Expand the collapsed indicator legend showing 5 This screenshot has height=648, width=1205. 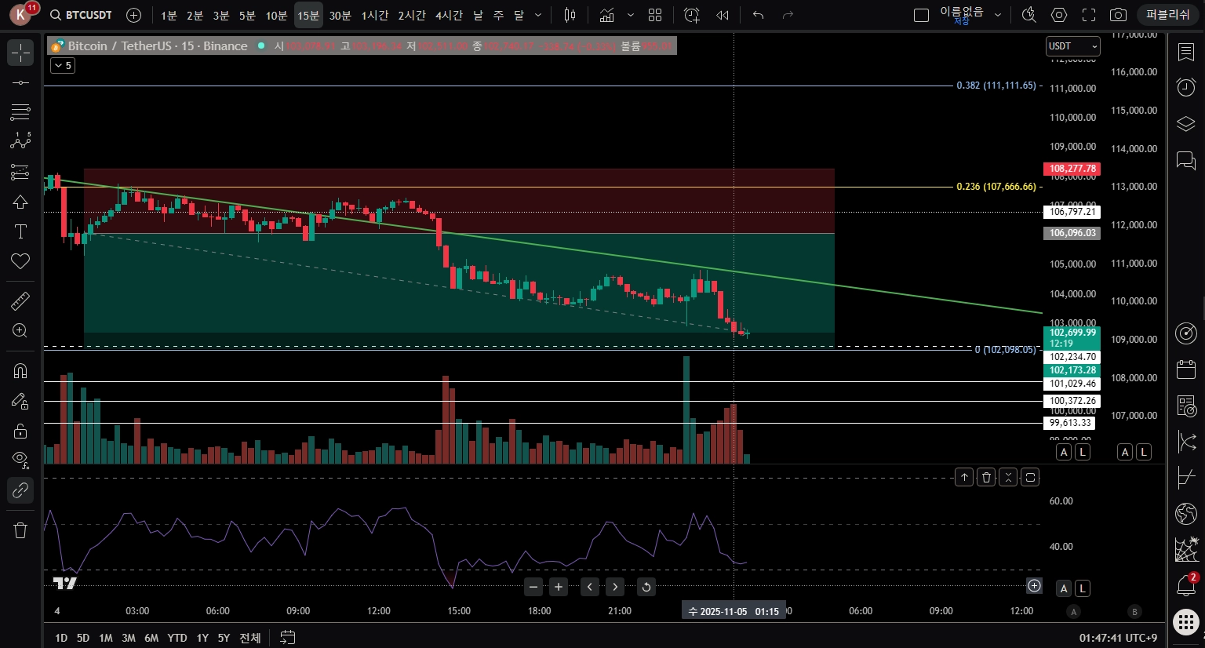pos(63,66)
